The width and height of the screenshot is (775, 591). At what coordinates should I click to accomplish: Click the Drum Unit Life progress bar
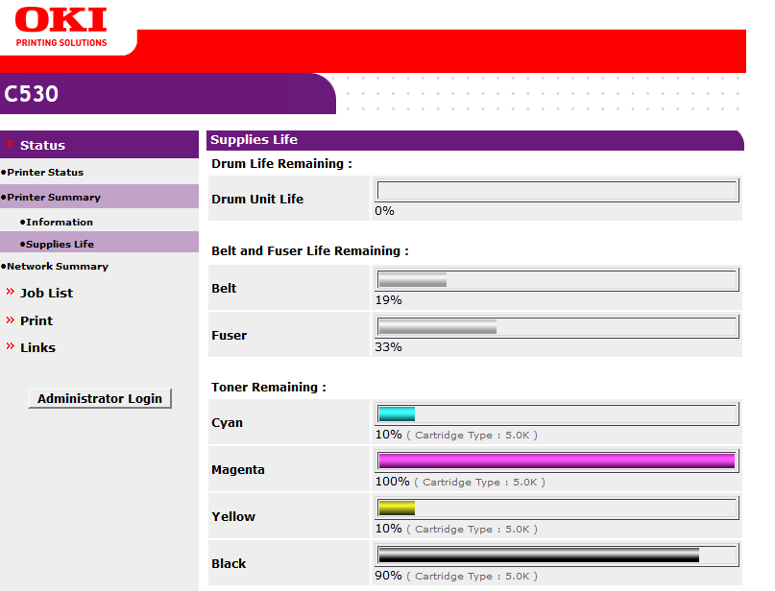click(x=557, y=190)
